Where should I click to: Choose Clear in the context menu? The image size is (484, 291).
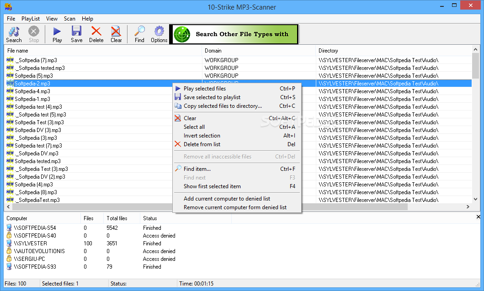(237, 118)
